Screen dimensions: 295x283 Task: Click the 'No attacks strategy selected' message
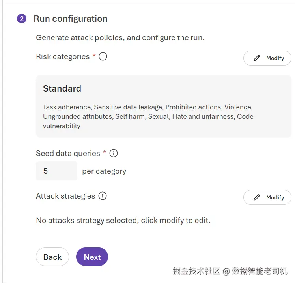pos(123,220)
